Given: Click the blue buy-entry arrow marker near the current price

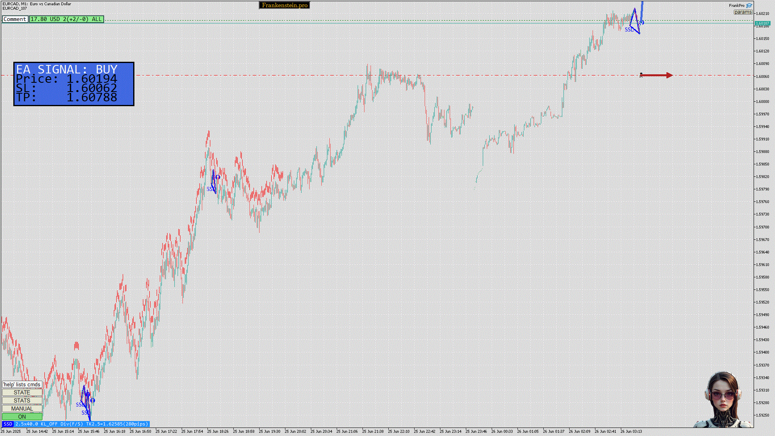Looking at the screenshot, I should point(641,23).
